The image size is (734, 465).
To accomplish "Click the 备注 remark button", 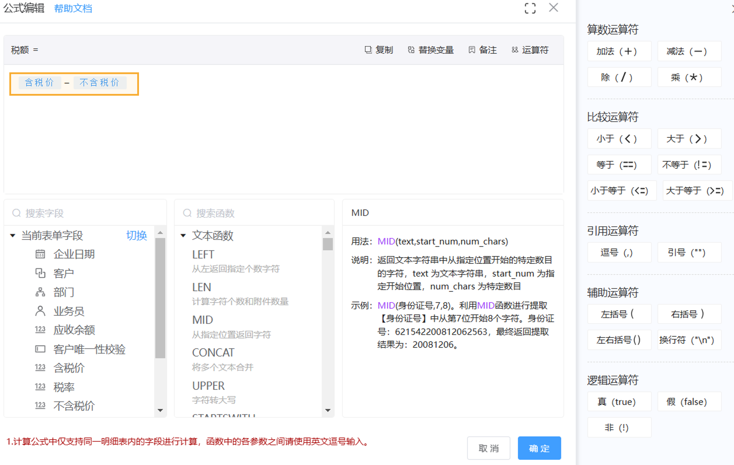I will pyautogui.click(x=483, y=50).
